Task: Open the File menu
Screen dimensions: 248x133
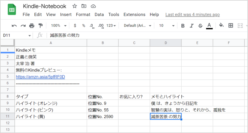Action: [x=26, y=14]
